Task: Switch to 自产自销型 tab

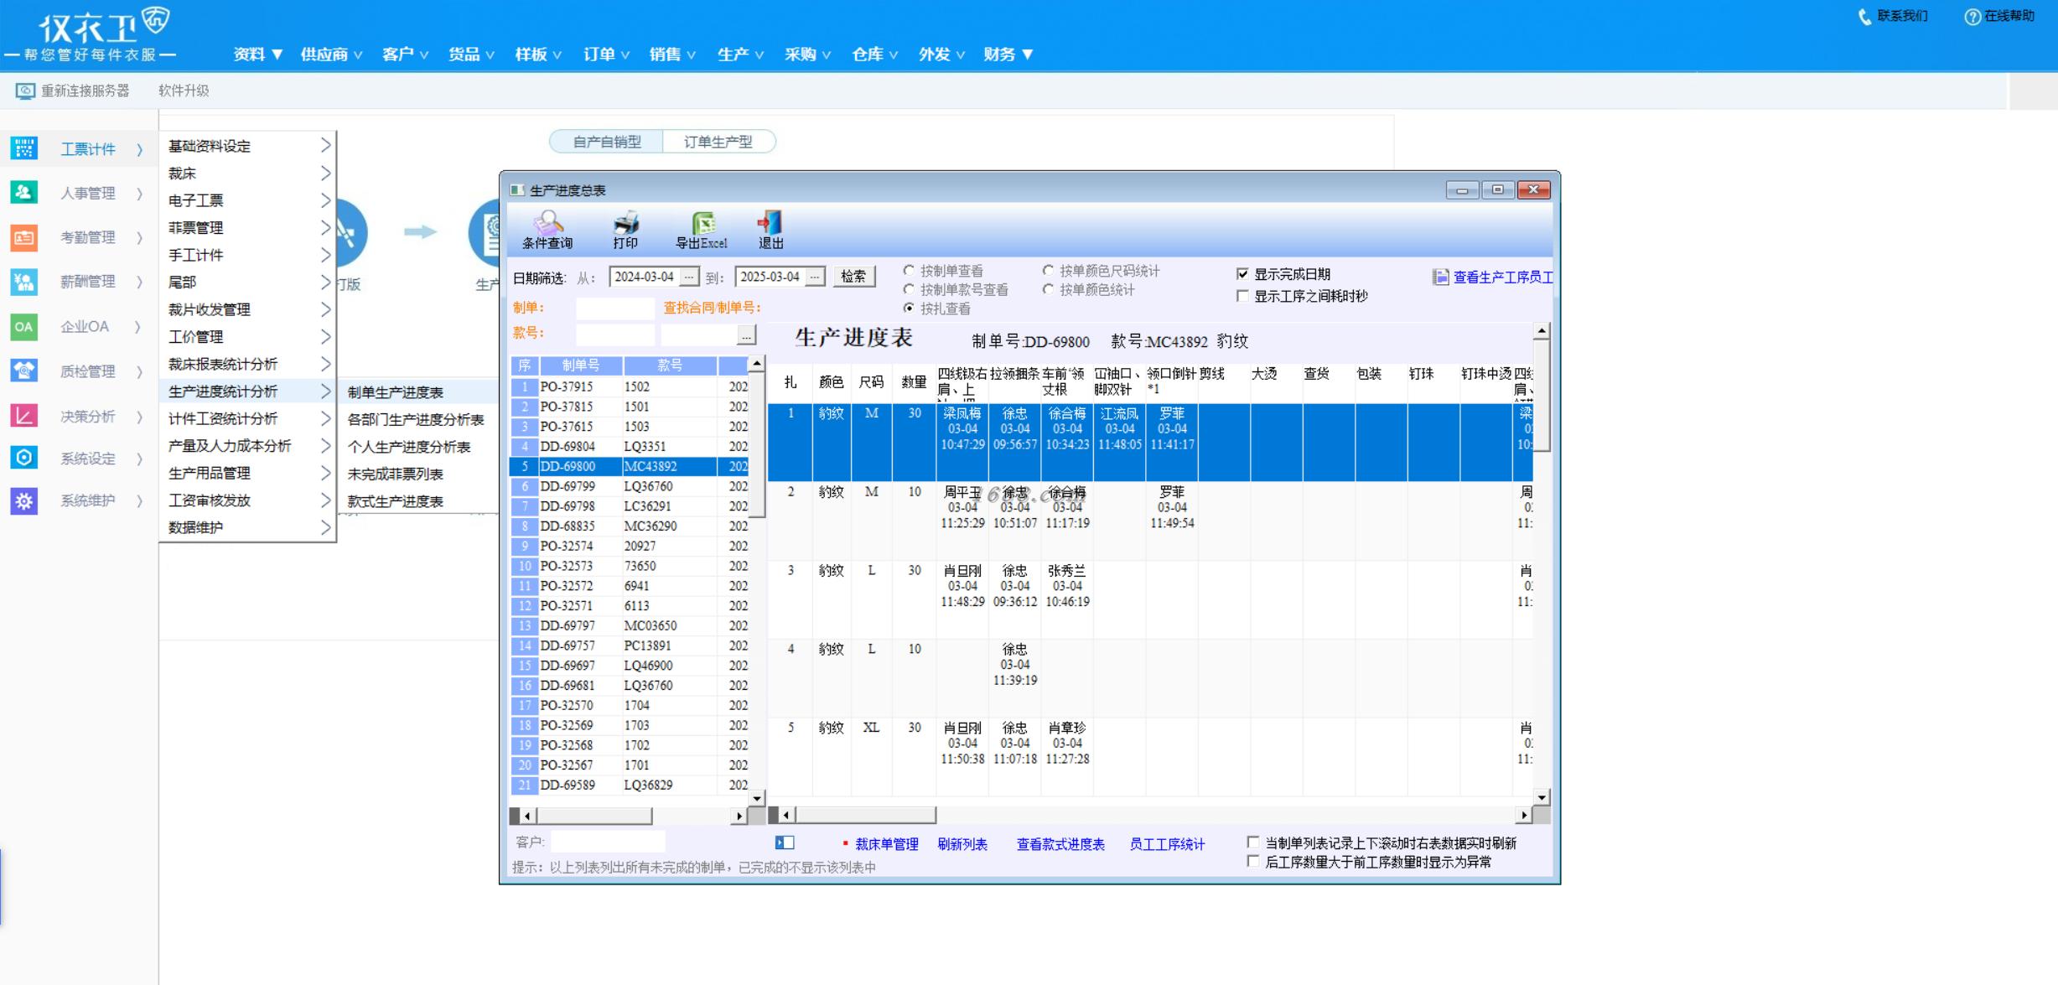Action: [606, 142]
